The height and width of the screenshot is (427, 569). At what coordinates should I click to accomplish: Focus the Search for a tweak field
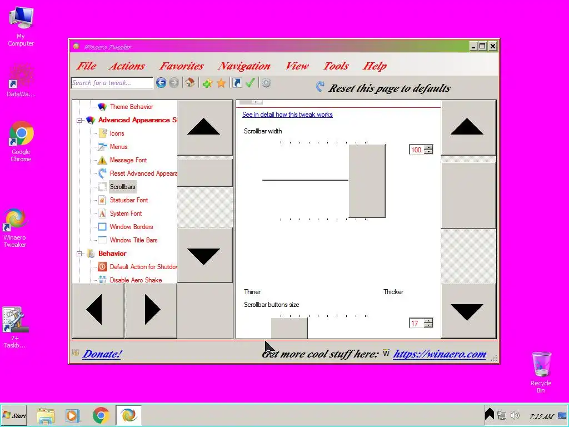click(x=112, y=83)
